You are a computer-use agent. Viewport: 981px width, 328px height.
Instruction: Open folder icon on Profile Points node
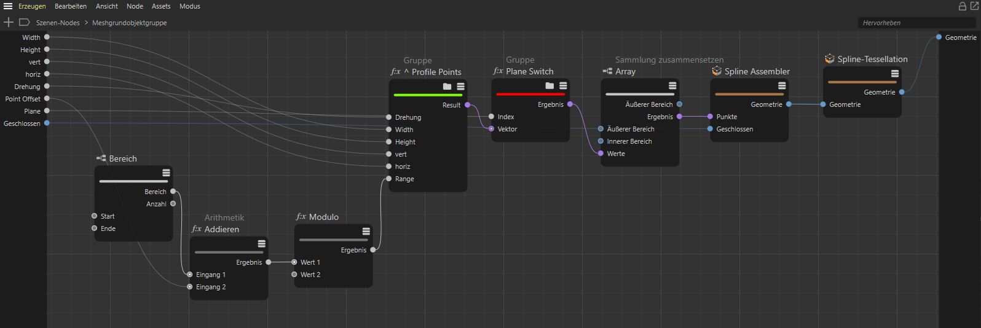pos(447,87)
